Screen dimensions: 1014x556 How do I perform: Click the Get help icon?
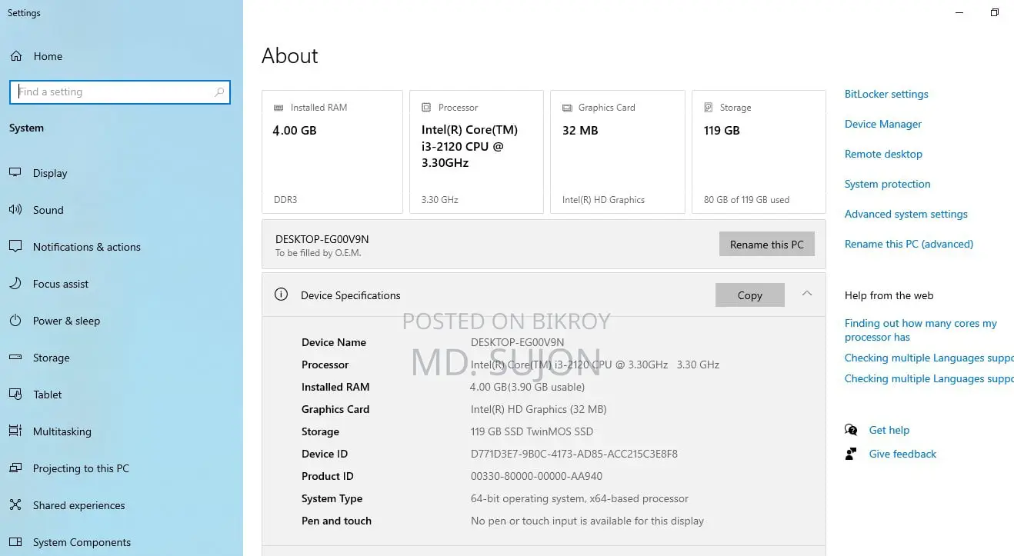coord(851,430)
